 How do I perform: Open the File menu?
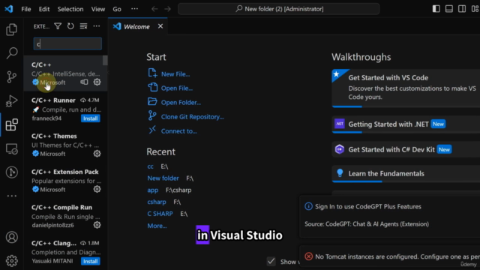[26, 9]
